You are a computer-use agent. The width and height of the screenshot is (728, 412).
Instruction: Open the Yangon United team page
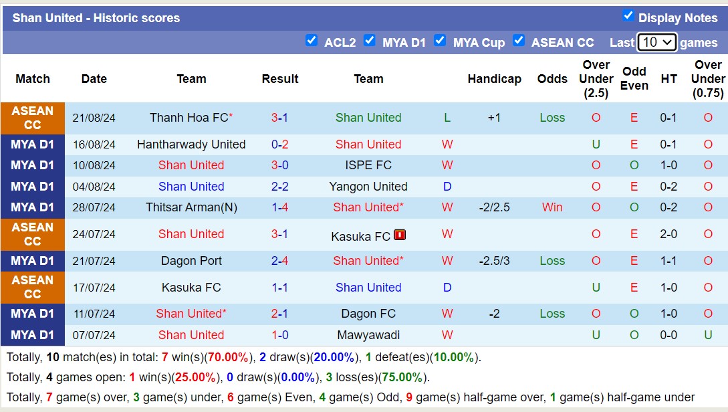[368, 187]
